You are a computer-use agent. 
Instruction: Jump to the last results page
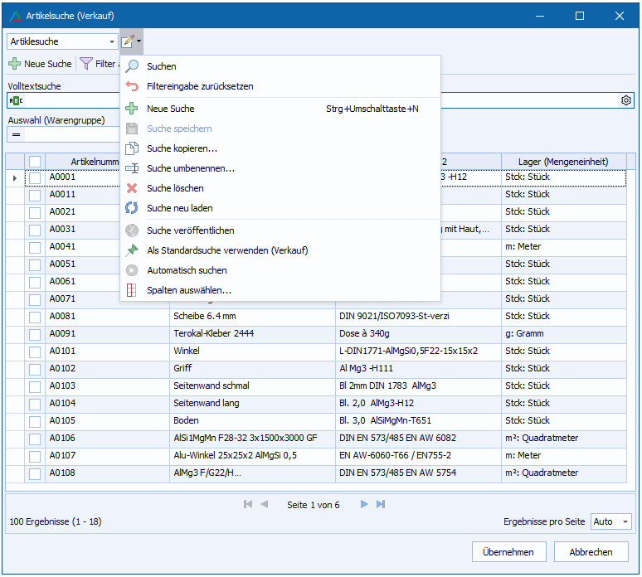pos(381,504)
